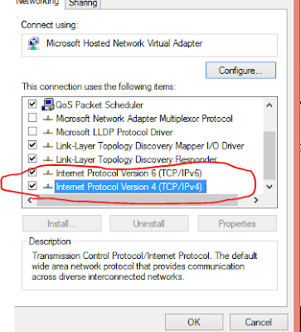Select Internet Protocol Version 6 (TCP/IPv6) text
Screen dimensions: 301x332
(129, 173)
